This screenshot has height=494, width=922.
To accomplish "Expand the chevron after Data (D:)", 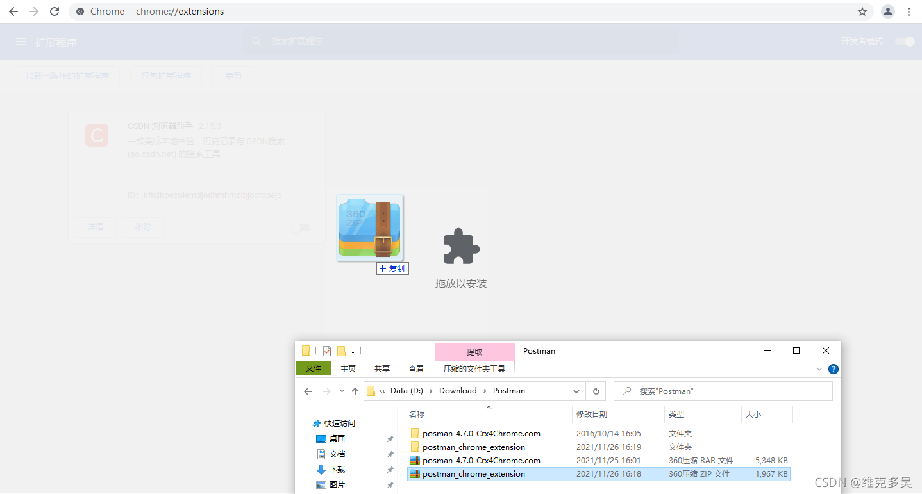I will click(432, 391).
